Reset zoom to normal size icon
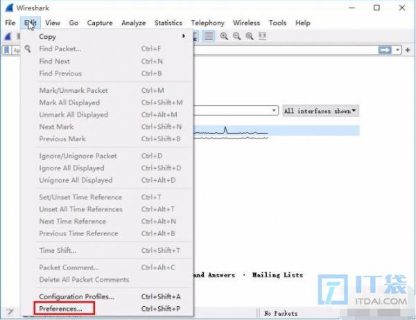Screen dimensions: 416x320 click(250, 36)
